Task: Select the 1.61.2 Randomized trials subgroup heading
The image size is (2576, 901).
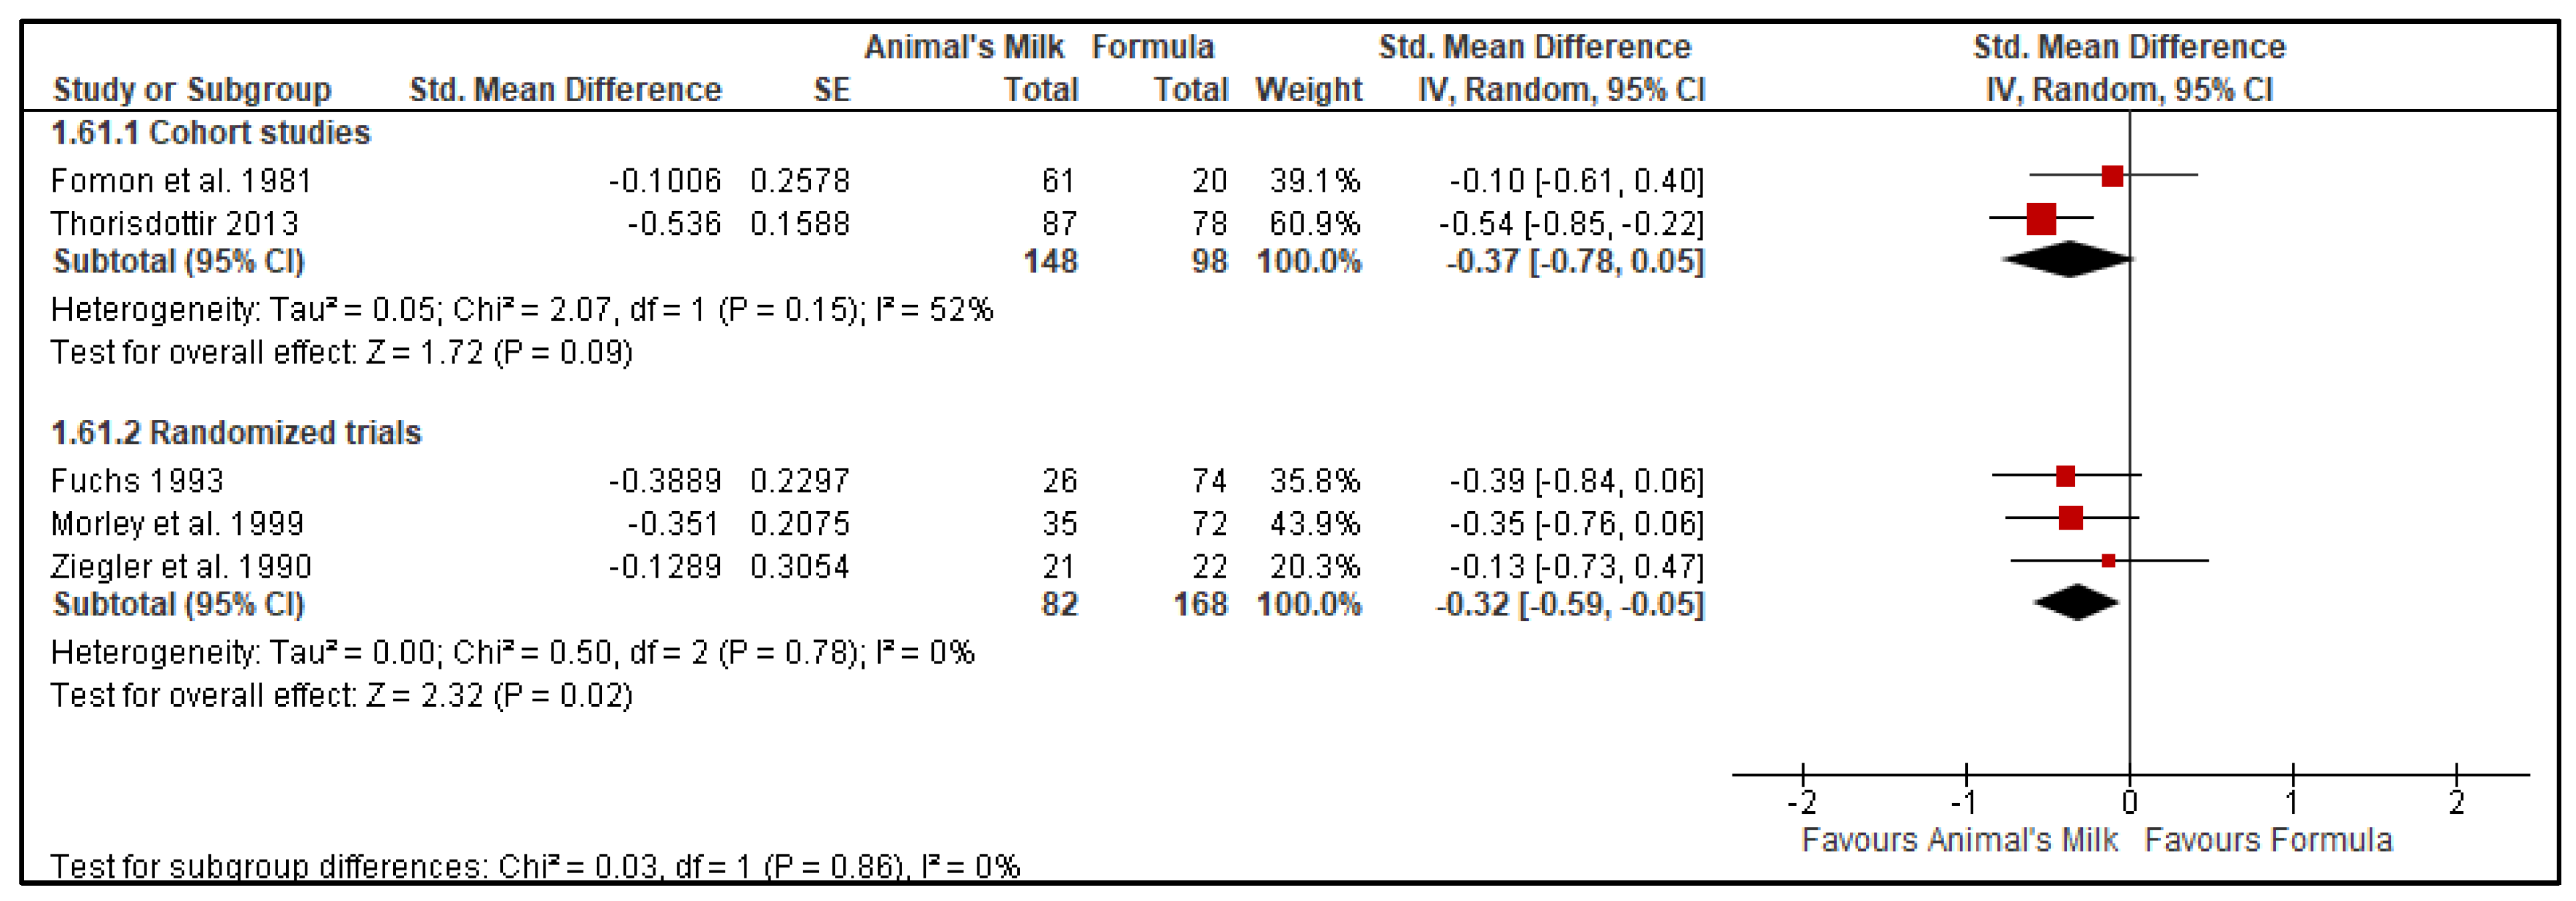Action: tap(236, 432)
